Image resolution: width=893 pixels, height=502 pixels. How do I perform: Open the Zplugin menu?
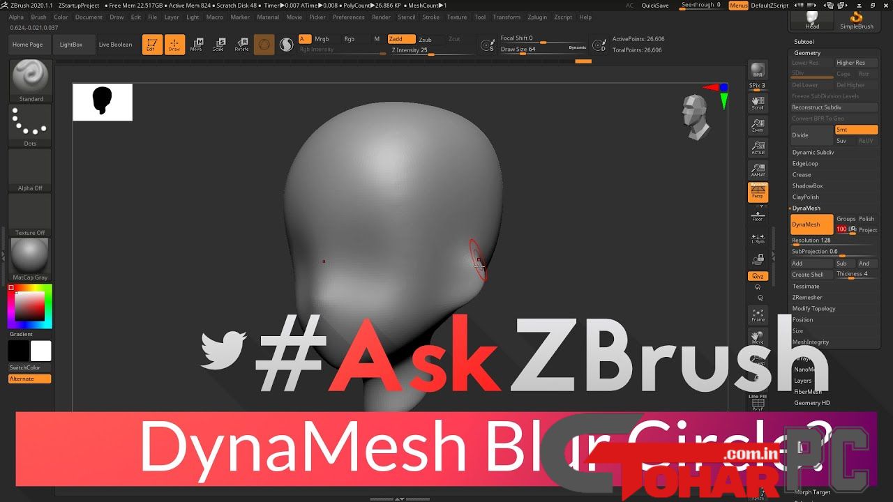tap(537, 17)
